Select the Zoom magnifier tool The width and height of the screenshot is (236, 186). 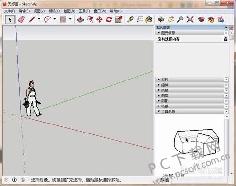click(180, 19)
